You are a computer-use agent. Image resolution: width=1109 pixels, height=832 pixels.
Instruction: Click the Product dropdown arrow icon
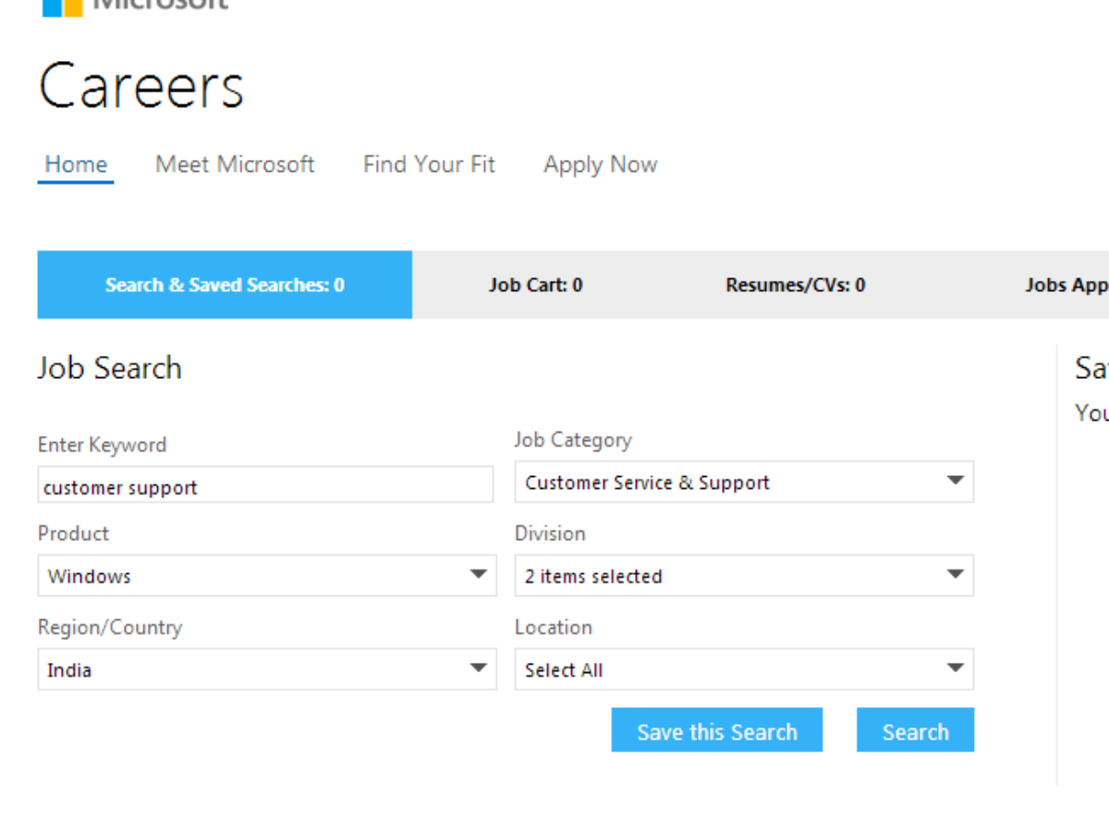(479, 575)
